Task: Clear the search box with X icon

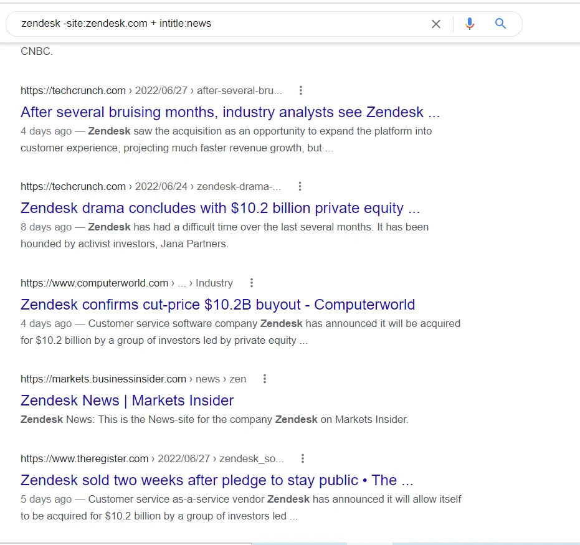Action: click(436, 24)
